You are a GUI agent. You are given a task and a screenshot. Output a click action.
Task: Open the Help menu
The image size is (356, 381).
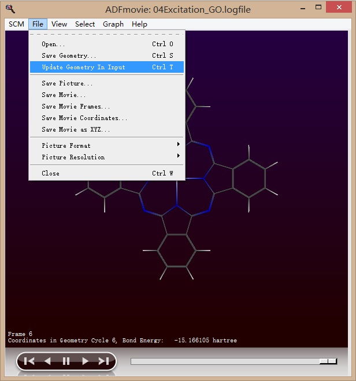139,24
